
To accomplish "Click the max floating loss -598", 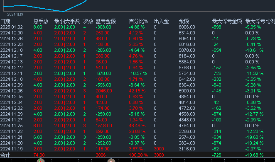I will [x=216, y=27].
